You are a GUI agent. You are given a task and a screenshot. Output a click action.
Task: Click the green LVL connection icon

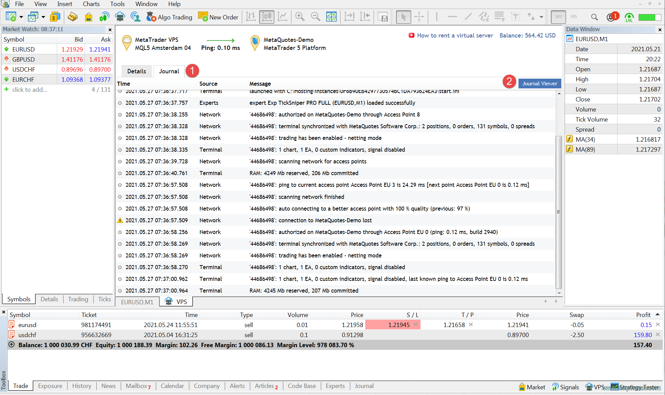(x=629, y=17)
